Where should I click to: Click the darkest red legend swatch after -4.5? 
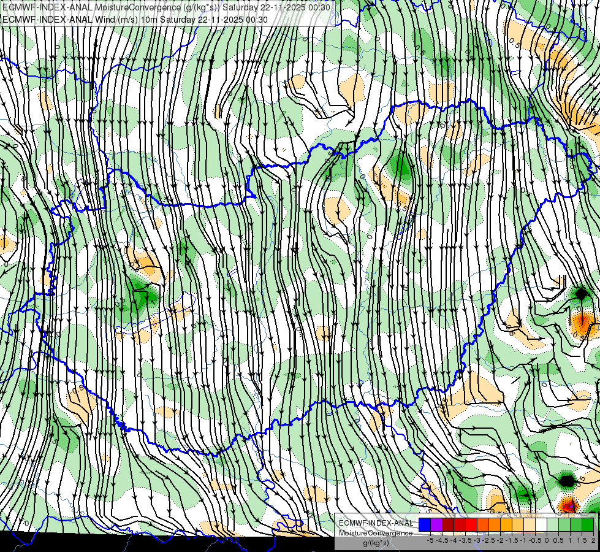pos(448,524)
